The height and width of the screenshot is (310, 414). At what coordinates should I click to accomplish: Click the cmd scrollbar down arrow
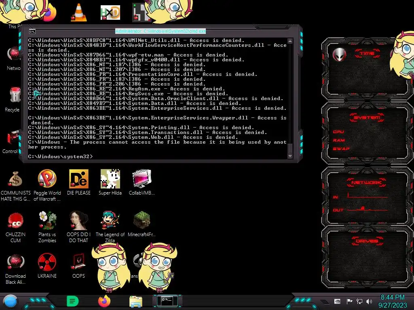(x=290, y=156)
